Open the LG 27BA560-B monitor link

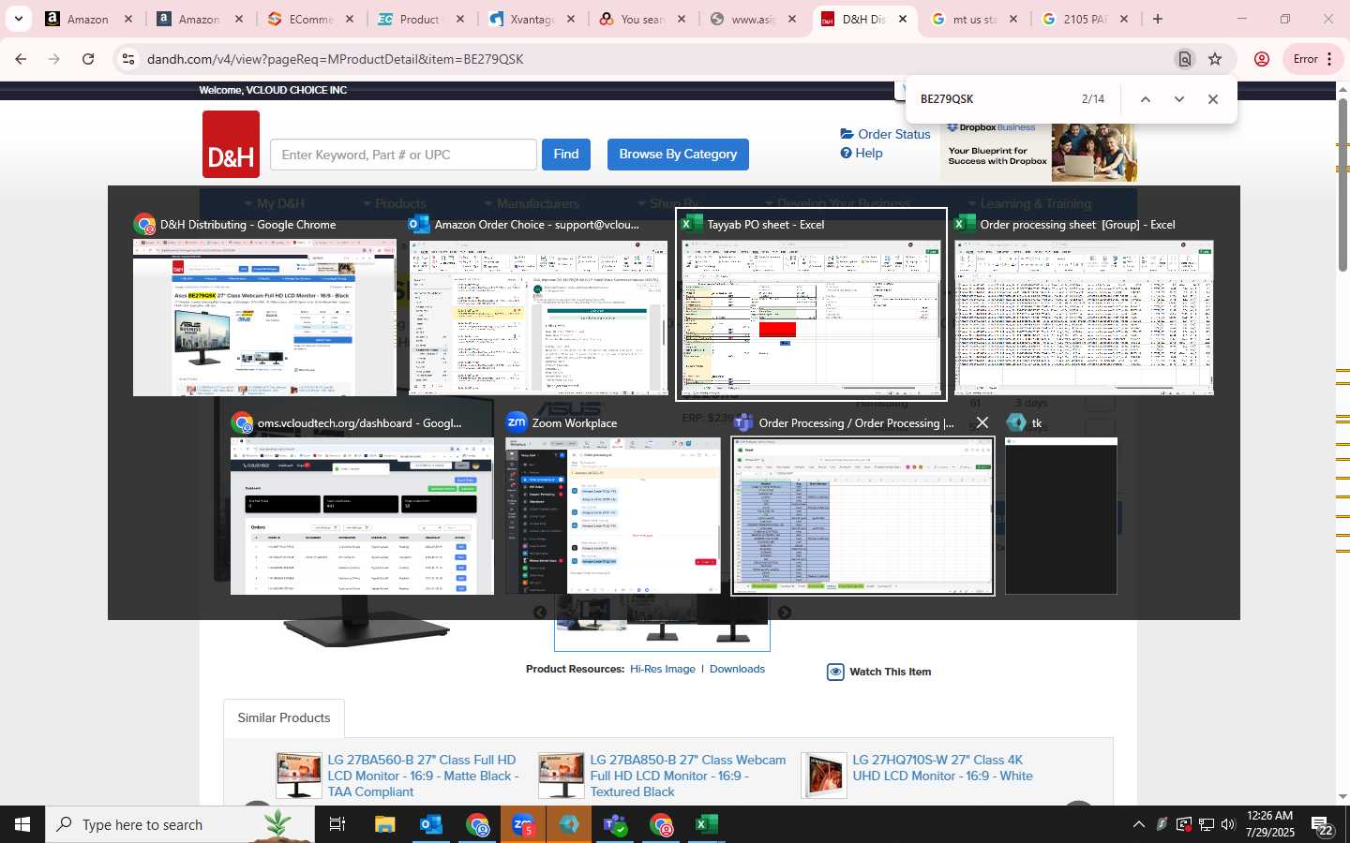pos(423,776)
